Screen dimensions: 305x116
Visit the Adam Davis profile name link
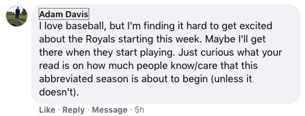click(x=64, y=15)
